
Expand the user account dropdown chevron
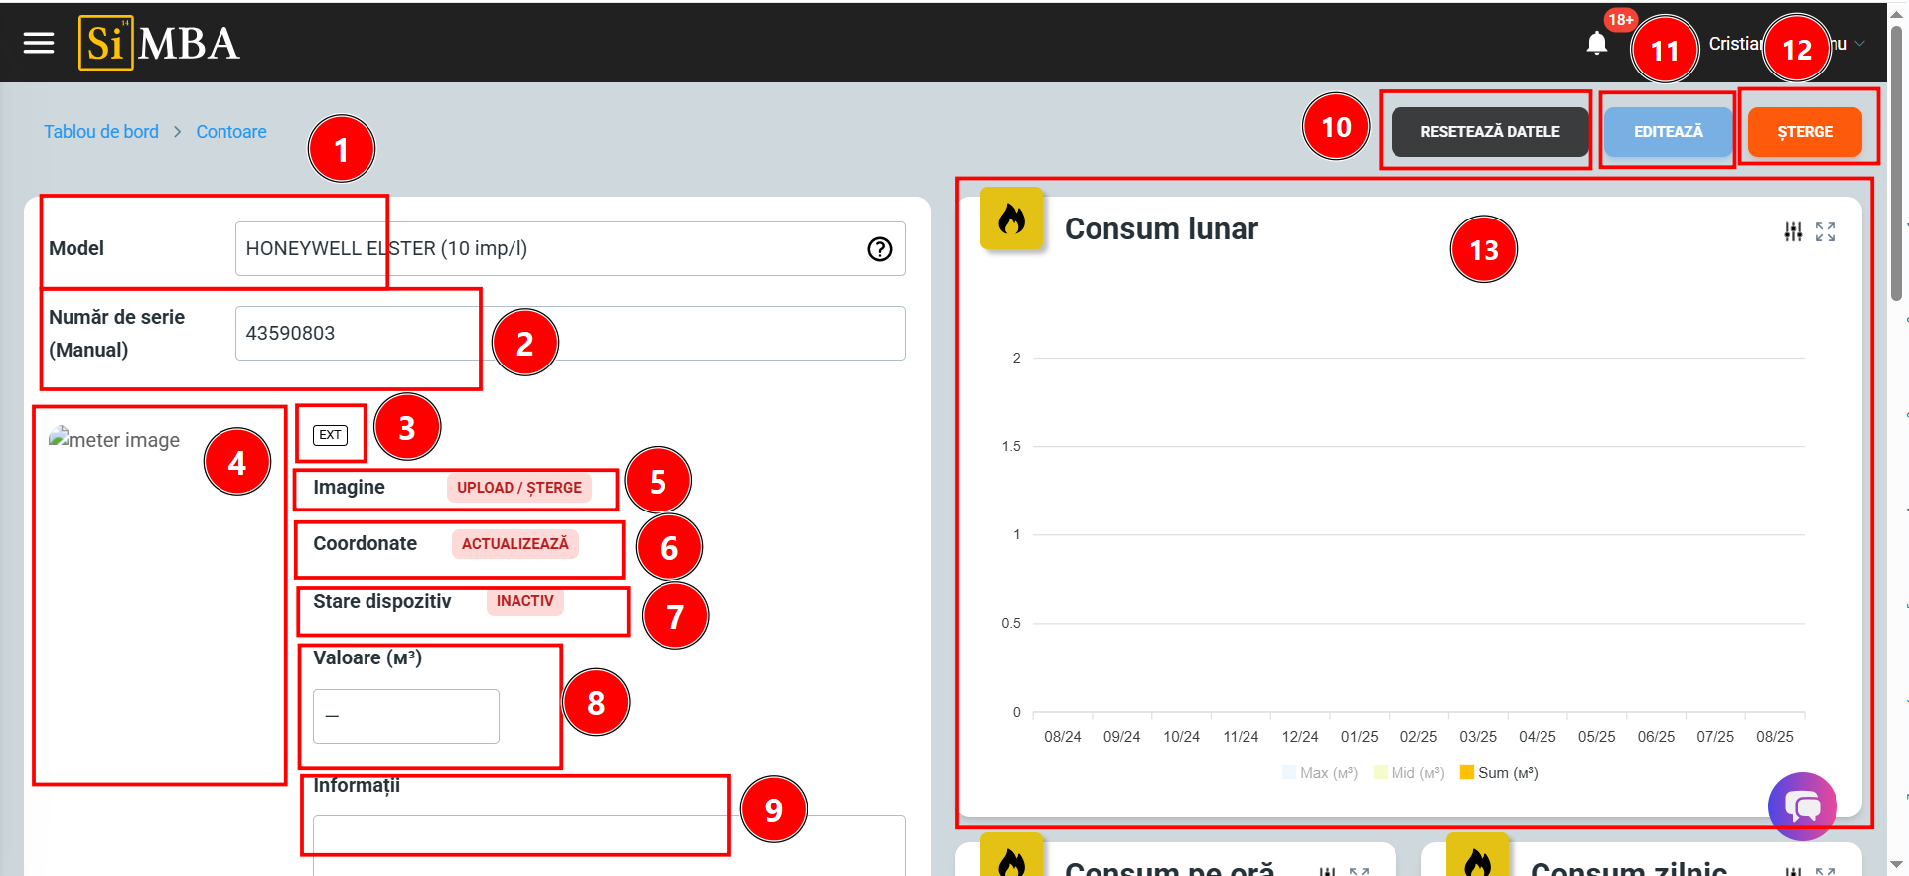(1860, 44)
